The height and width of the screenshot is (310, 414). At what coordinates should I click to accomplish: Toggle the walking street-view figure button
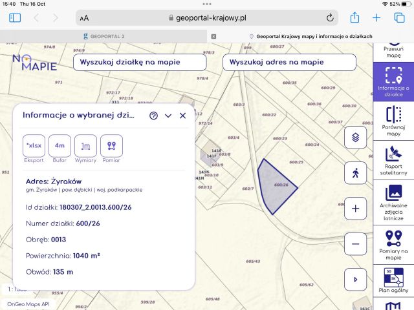click(355, 173)
